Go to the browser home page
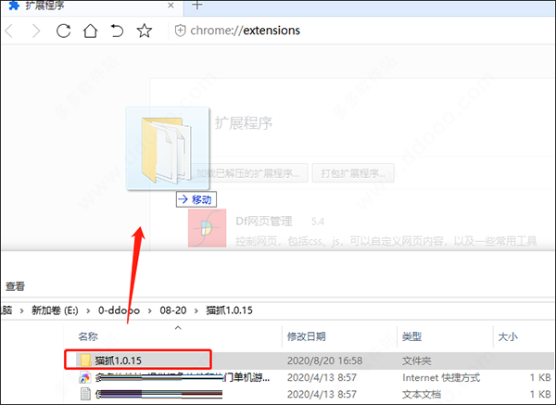The width and height of the screenshot is (556, 405). pos(90,31)
